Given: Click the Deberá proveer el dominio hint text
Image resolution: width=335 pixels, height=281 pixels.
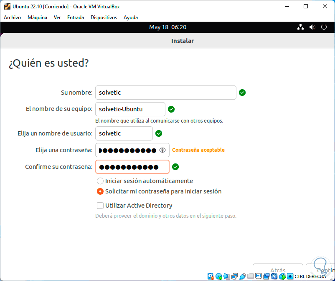Looking at the screenshot, I should (165, 216).
